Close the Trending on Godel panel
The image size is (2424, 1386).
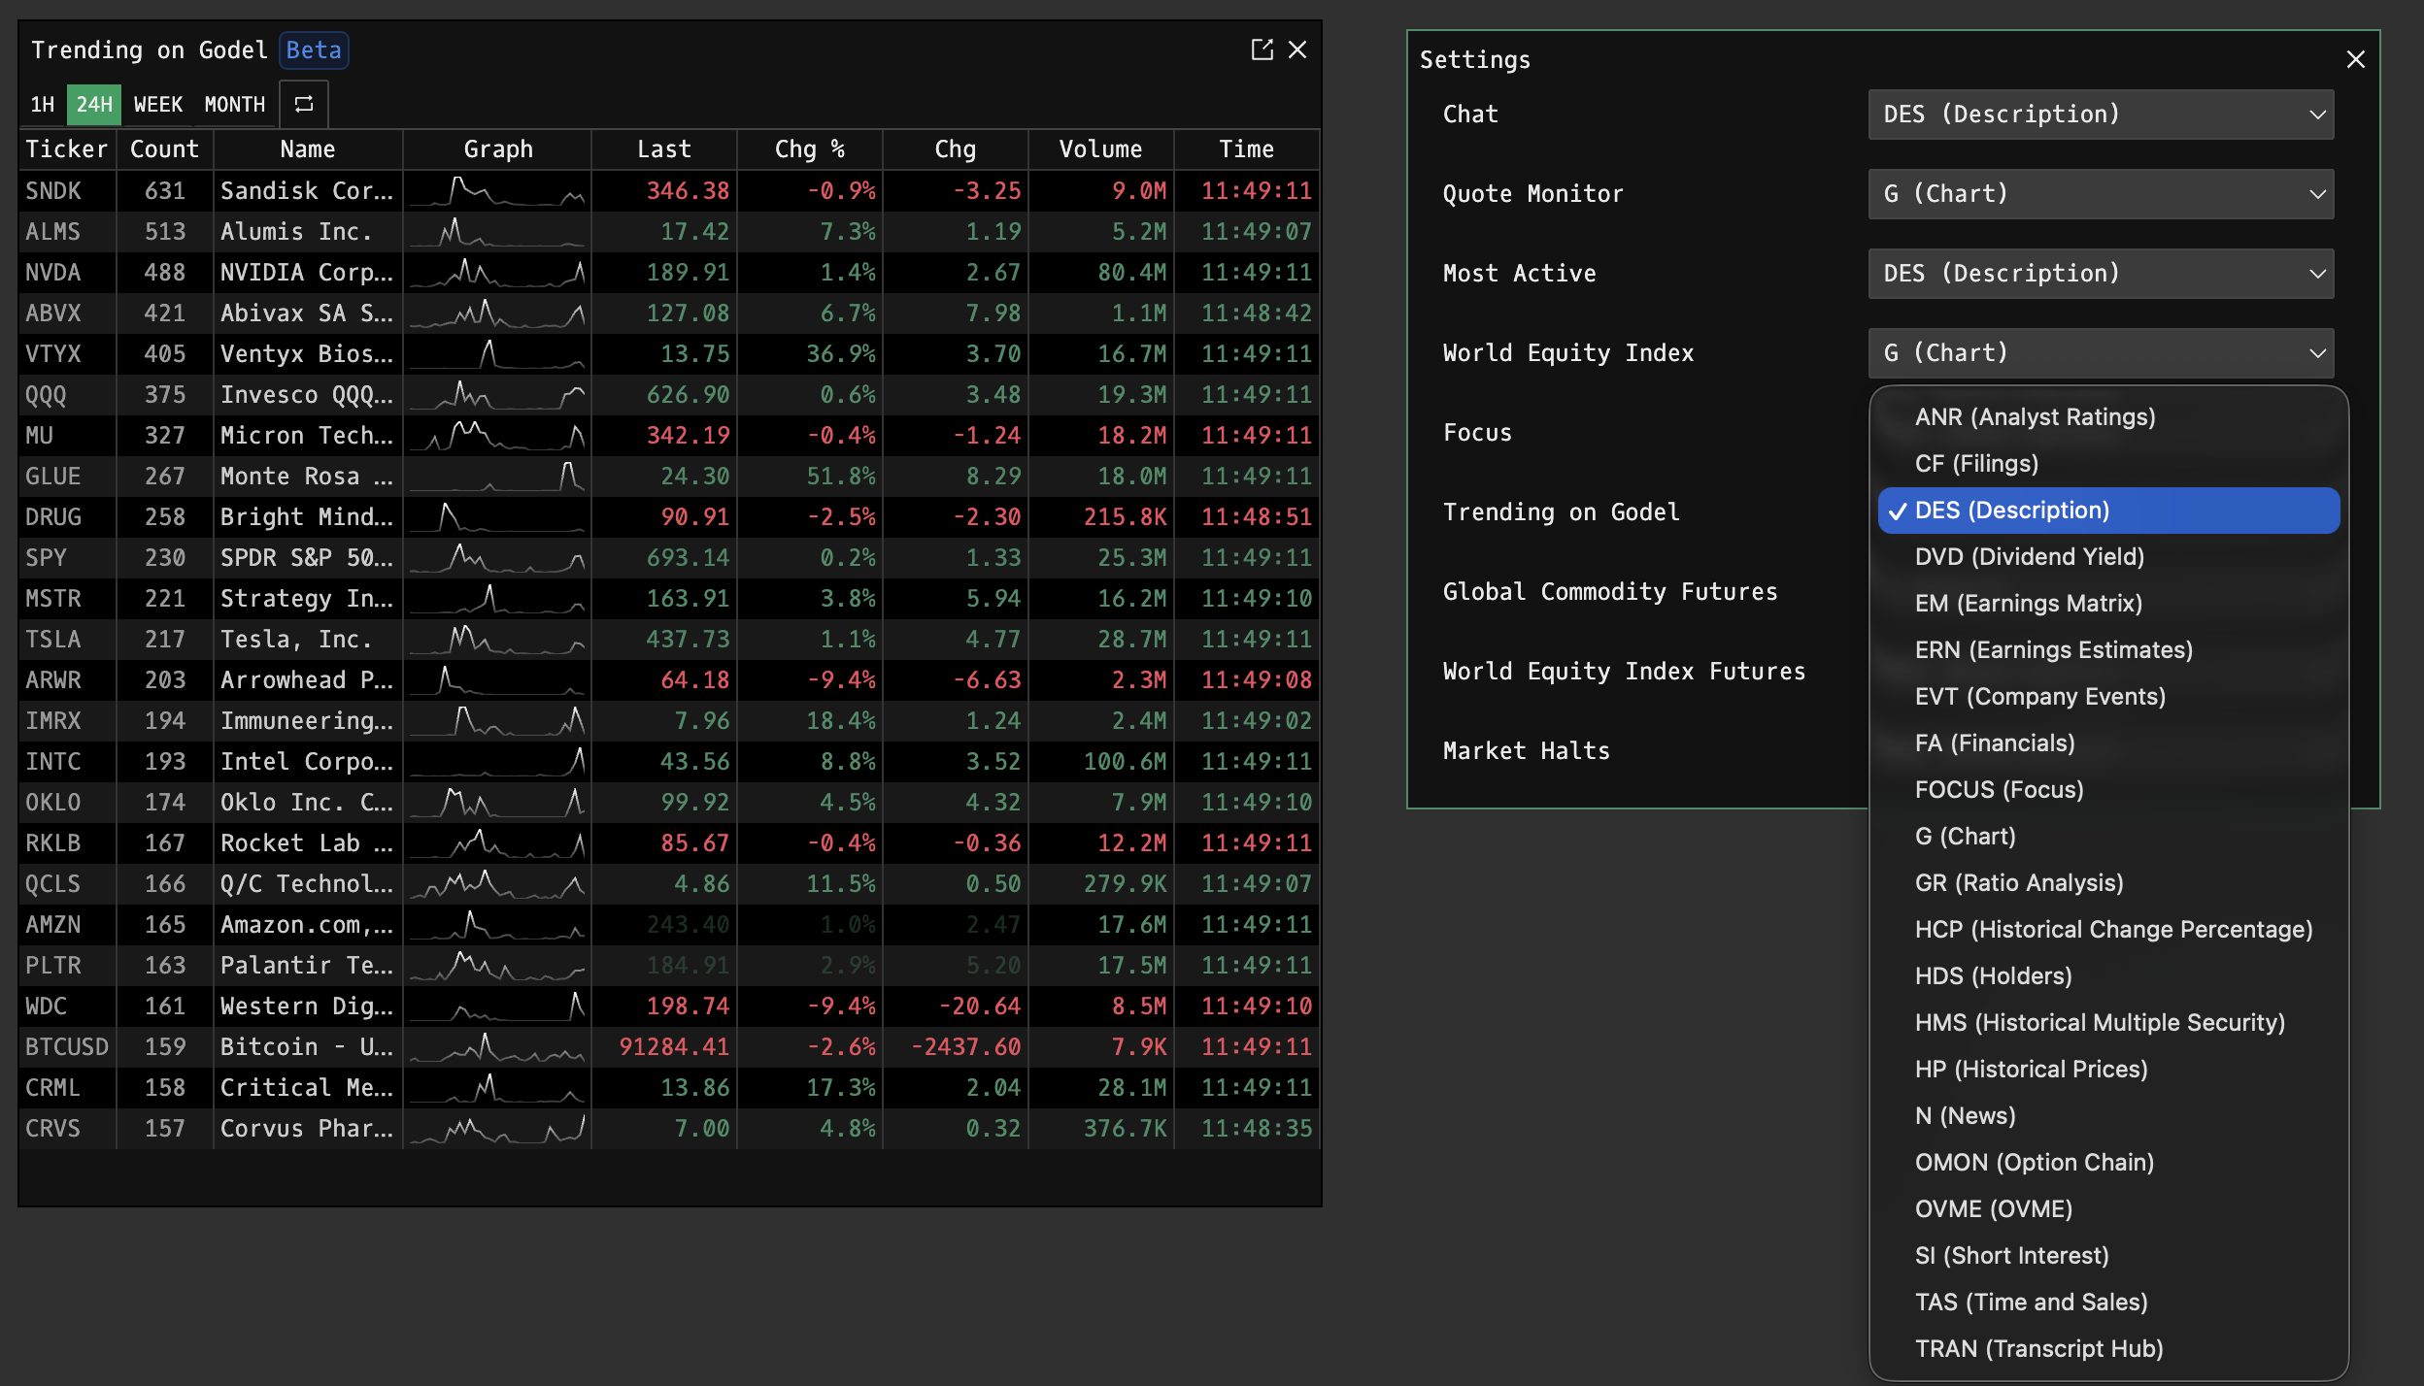coord(1297,49)
